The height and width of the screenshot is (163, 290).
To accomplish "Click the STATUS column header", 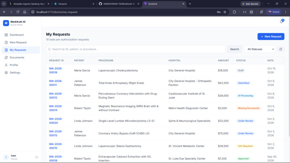I will 241,60.
